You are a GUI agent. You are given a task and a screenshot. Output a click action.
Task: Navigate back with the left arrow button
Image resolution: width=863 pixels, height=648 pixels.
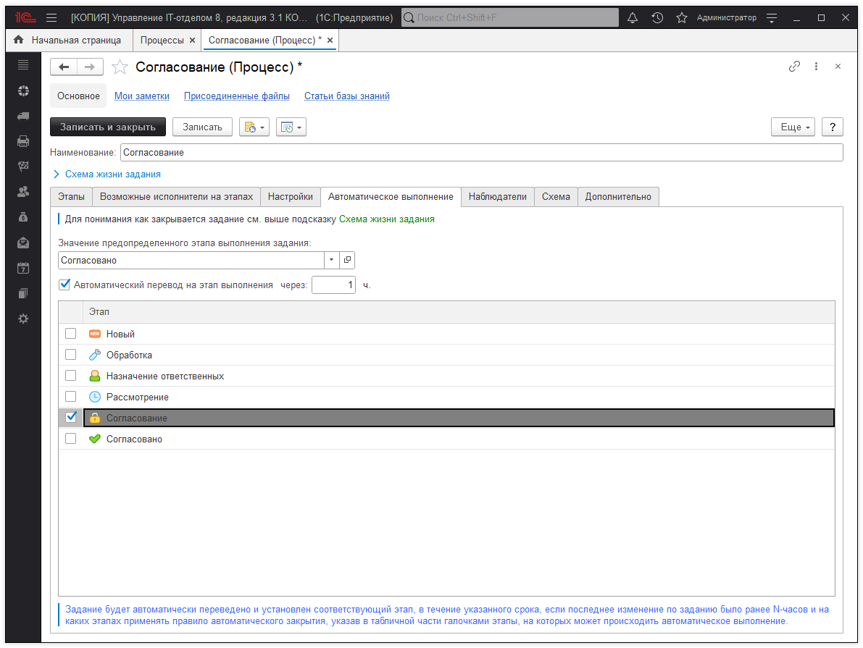(64, 67)
